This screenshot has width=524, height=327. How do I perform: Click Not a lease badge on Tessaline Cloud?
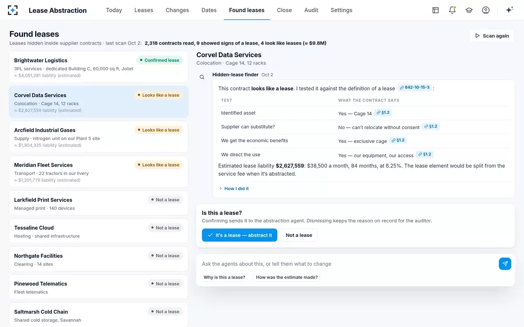click(x=165, y=228)
